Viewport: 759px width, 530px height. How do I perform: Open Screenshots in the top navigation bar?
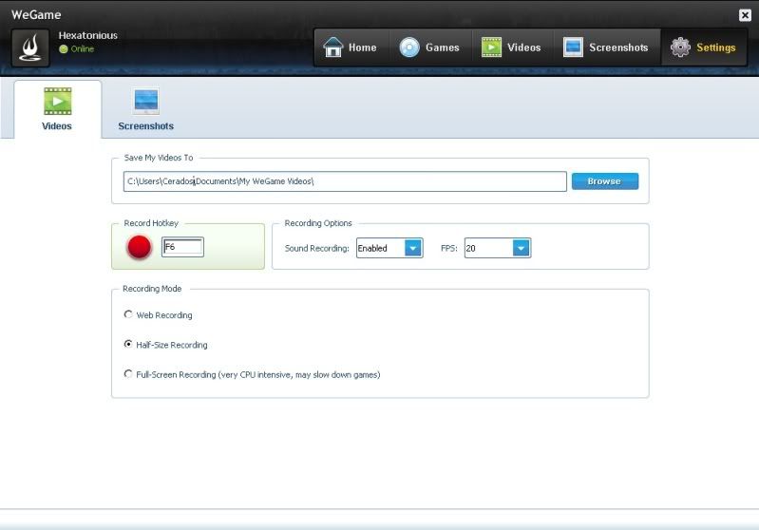[x=606, y=47]
